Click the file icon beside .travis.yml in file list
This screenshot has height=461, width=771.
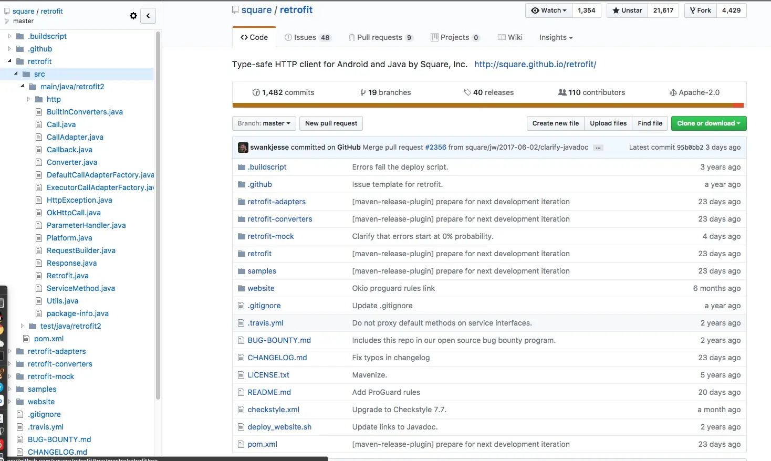point(242,323)
